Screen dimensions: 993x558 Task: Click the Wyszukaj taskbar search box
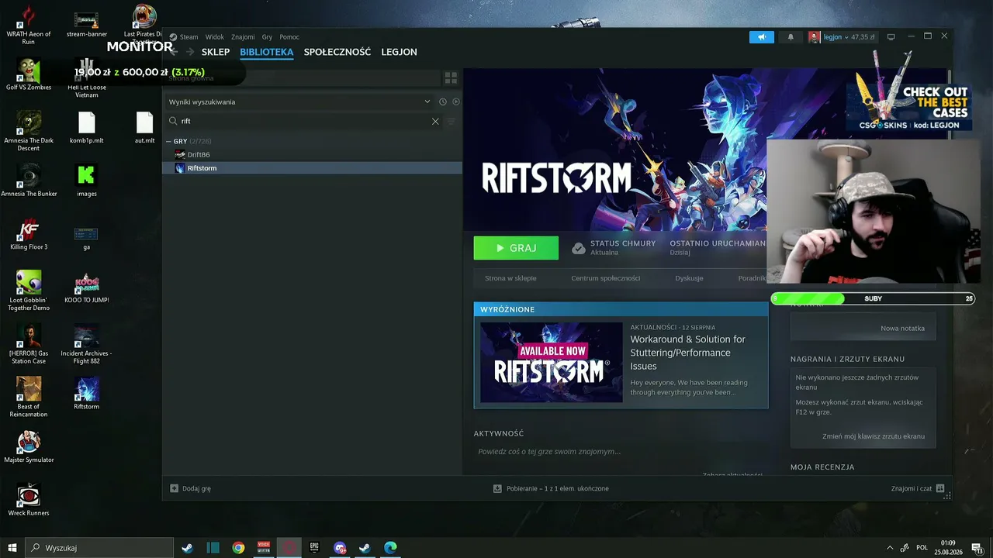(x=99, y=548)
